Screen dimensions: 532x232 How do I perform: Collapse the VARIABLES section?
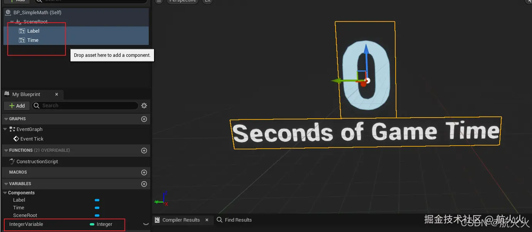(6, 184)
